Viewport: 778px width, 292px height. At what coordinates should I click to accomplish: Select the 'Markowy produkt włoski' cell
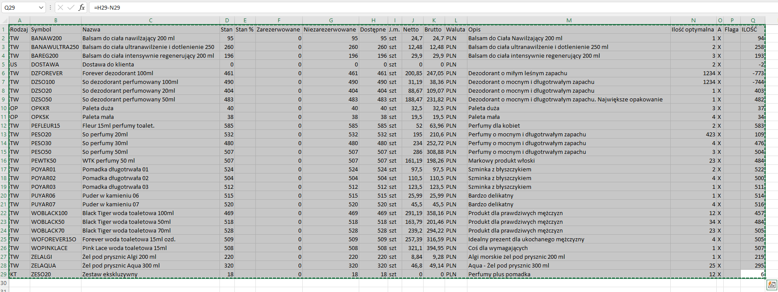pyautogui.click(x=569, y=160)
